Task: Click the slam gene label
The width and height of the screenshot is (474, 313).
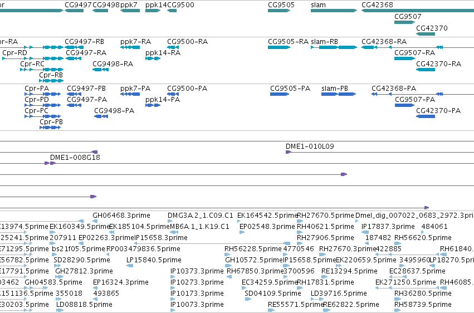Action: 318,5
